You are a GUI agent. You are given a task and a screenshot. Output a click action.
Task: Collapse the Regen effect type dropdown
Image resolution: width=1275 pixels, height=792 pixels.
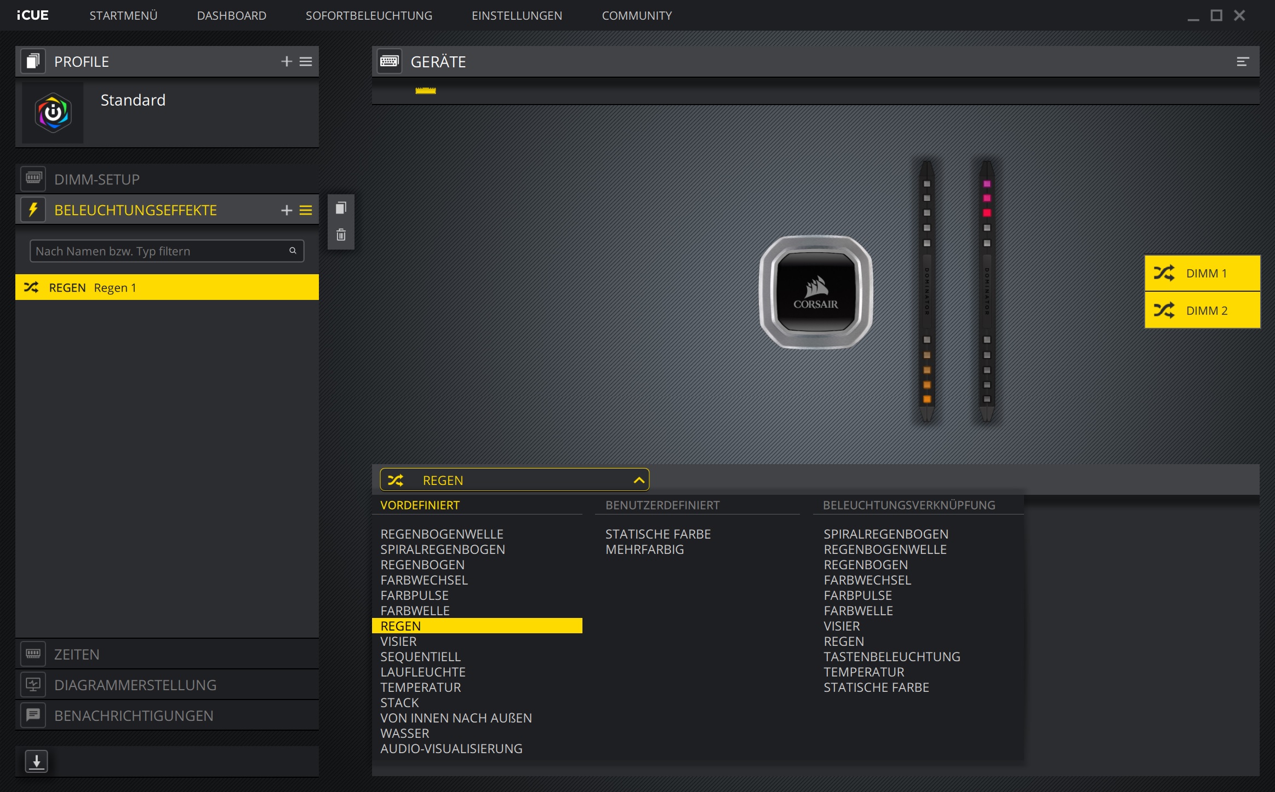tap(514, 480)
